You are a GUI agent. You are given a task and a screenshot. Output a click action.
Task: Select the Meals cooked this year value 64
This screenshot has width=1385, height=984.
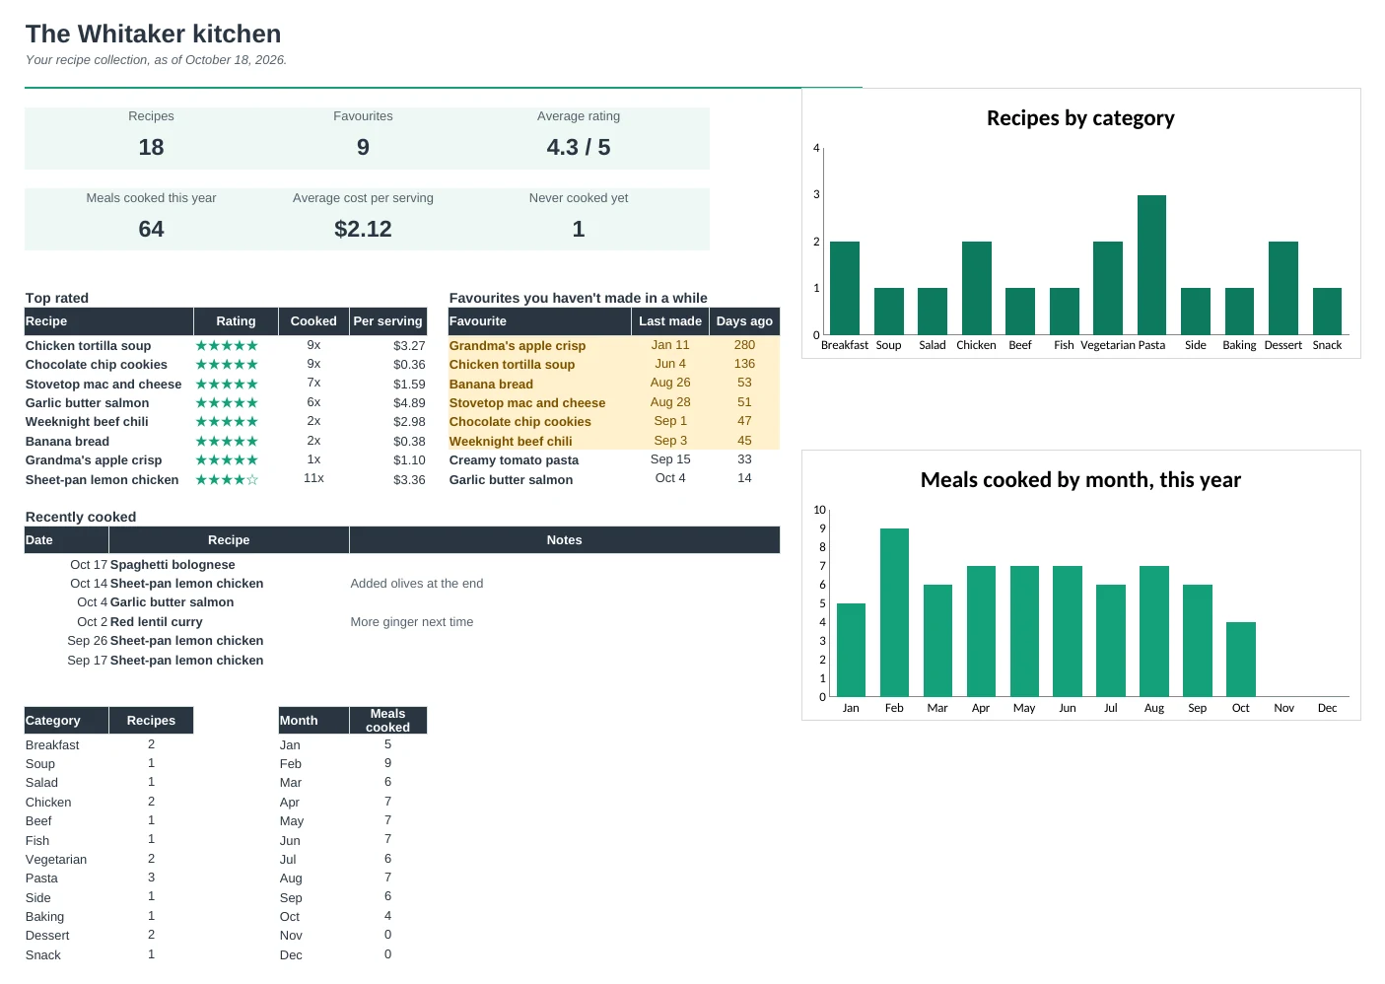151,230
